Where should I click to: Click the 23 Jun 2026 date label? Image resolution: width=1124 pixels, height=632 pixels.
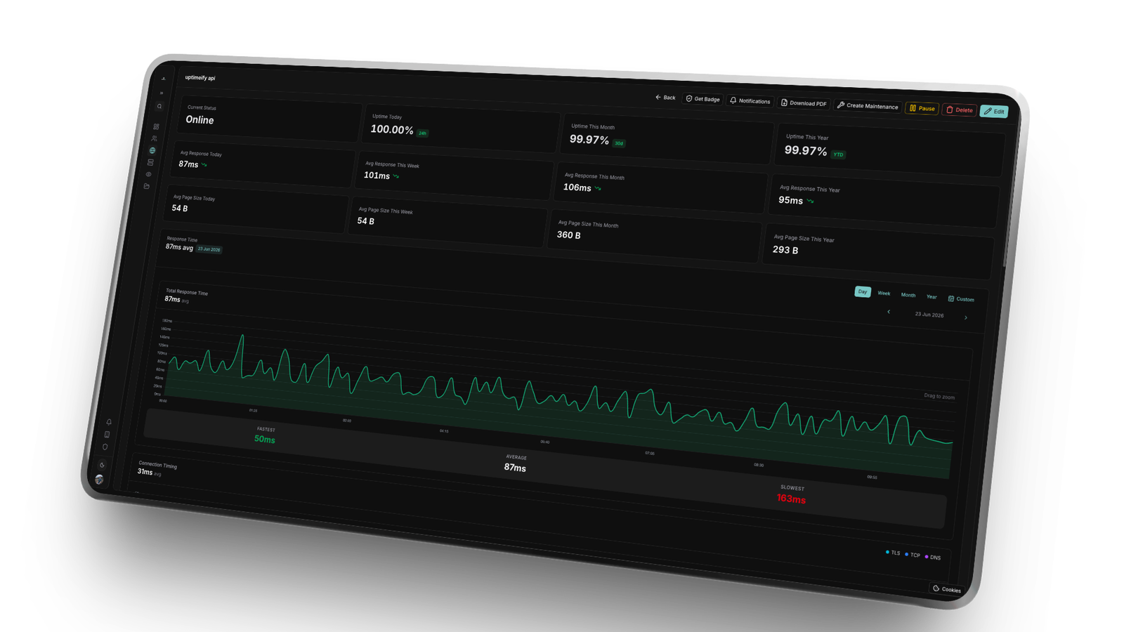[x=929, y=315]
